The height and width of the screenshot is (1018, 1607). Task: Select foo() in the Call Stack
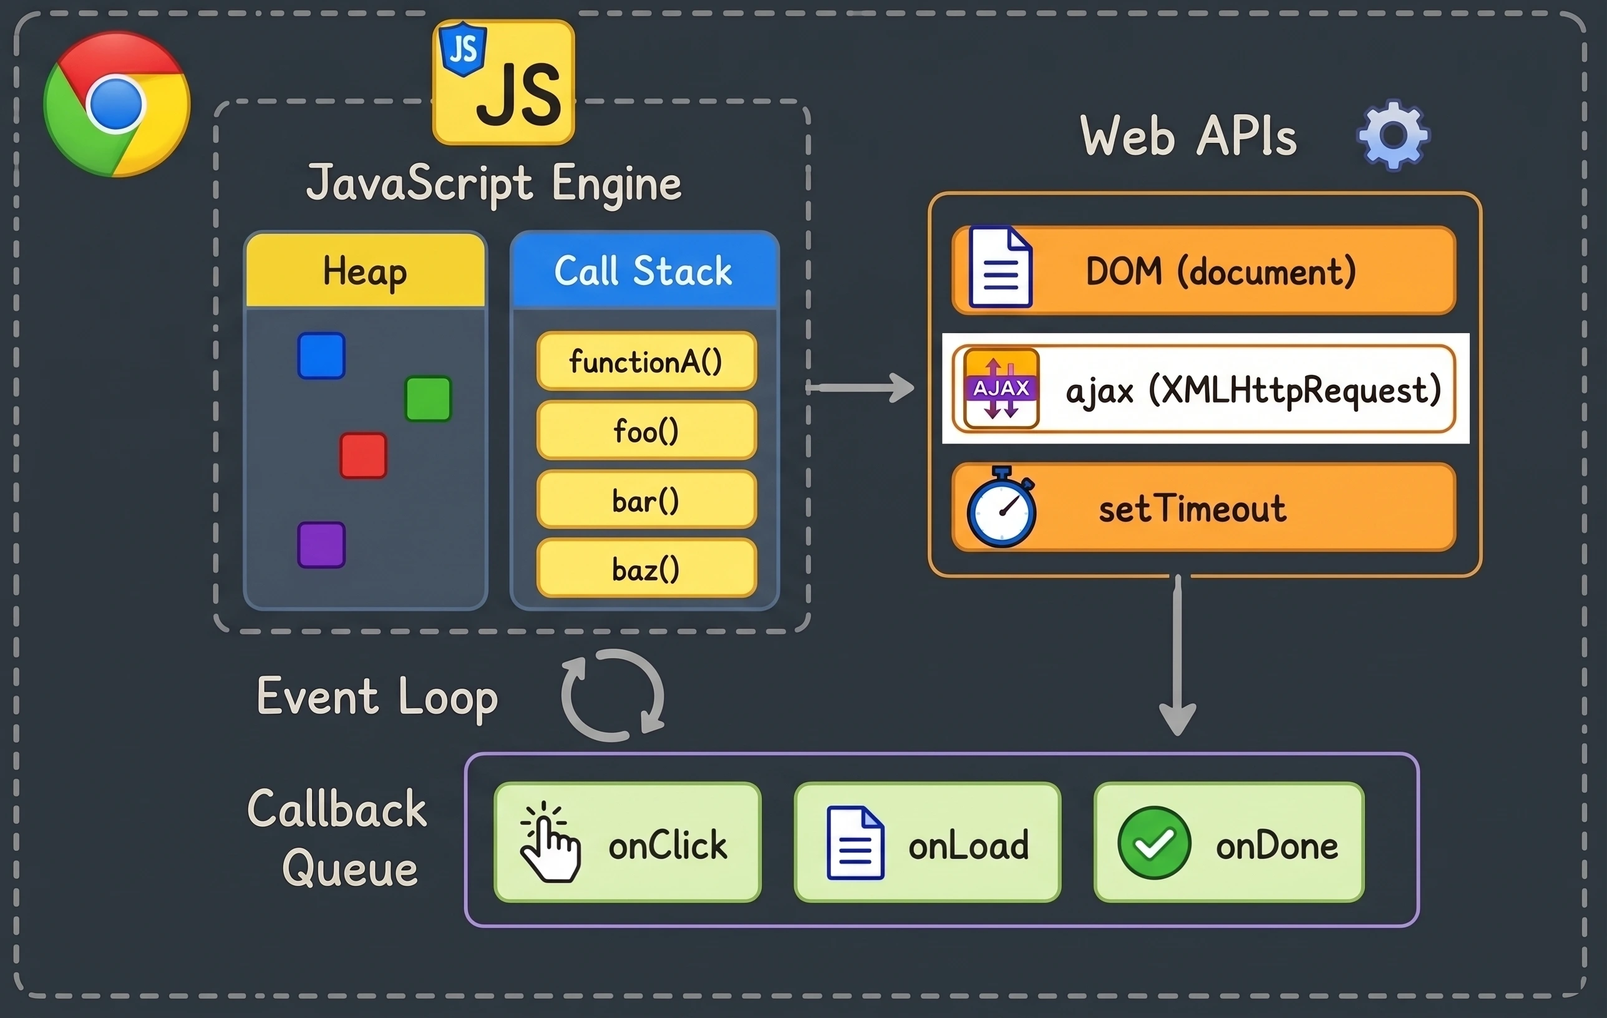click(647, 430)
